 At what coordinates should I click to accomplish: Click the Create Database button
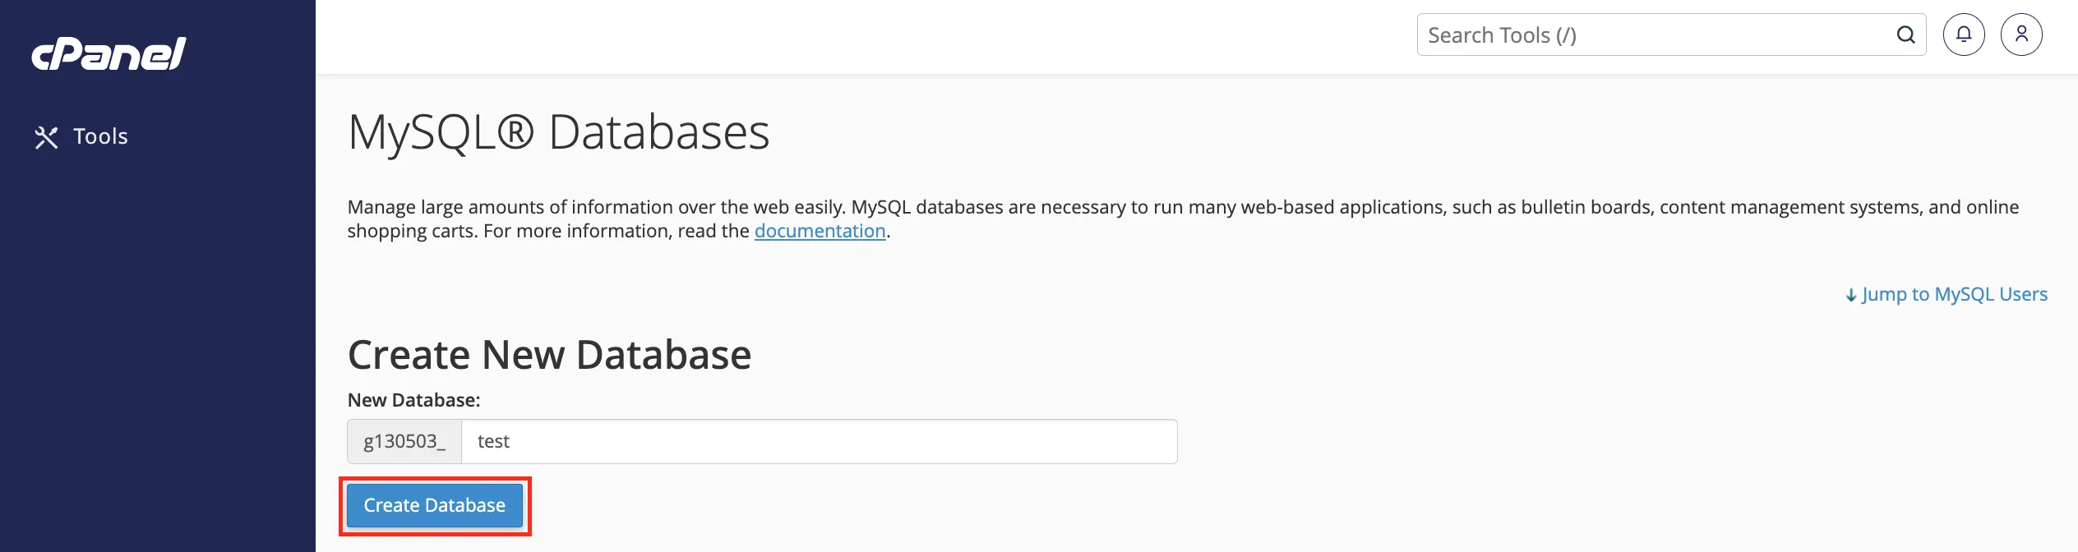(x=435, y=505)
